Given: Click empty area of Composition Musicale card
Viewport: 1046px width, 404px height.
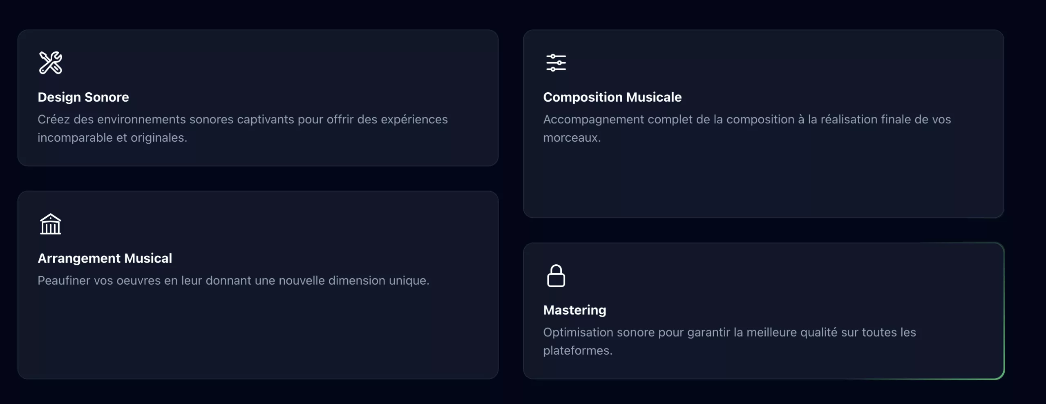Looking at the screenshot, I should pyautogui.click(x=763, y=180).
